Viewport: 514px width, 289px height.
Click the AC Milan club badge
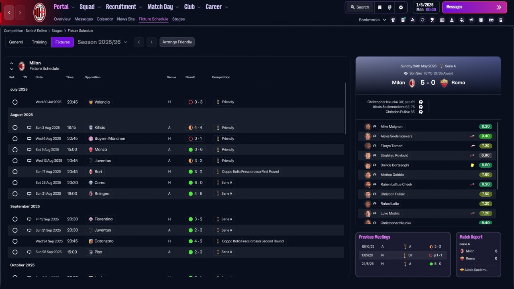pos(39,12)
